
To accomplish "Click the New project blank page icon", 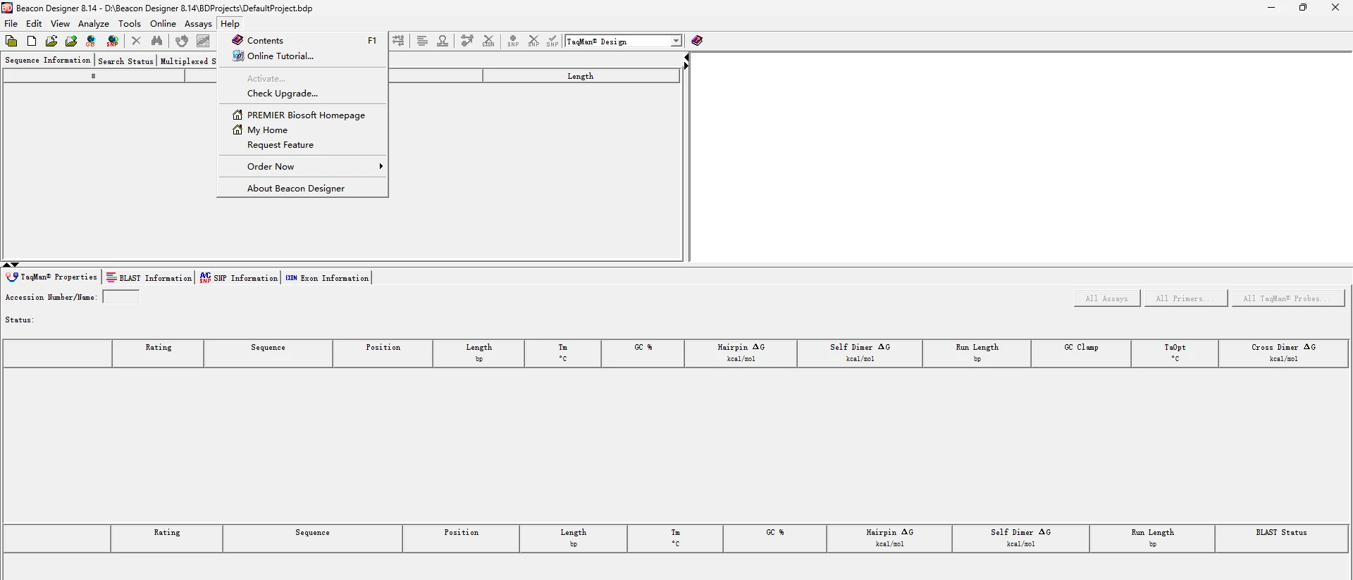I will coord(32,42).
